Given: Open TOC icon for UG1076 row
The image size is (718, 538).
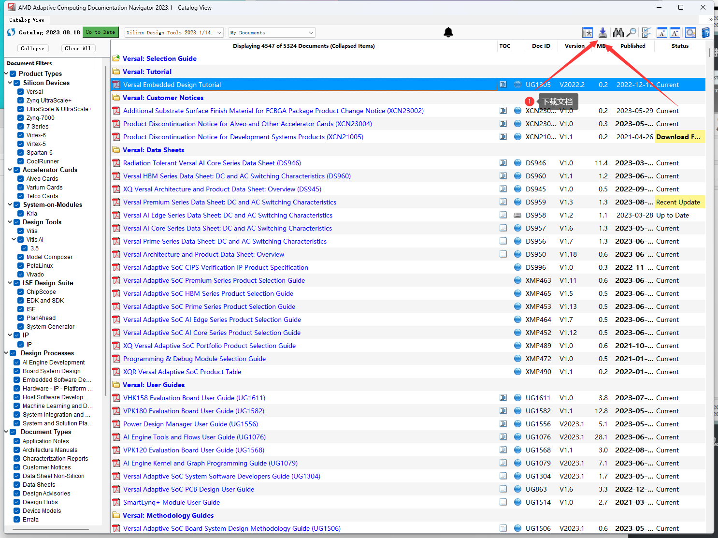Looking at the screenshot, I should (503, 437).
